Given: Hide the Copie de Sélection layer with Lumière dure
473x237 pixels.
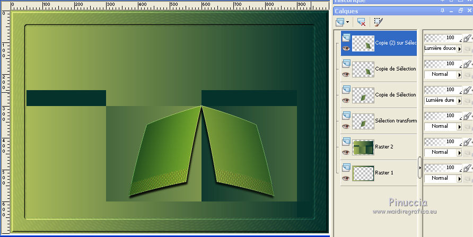Looking at the screenshot, I should pyautogui.click(x=346, y=100).
